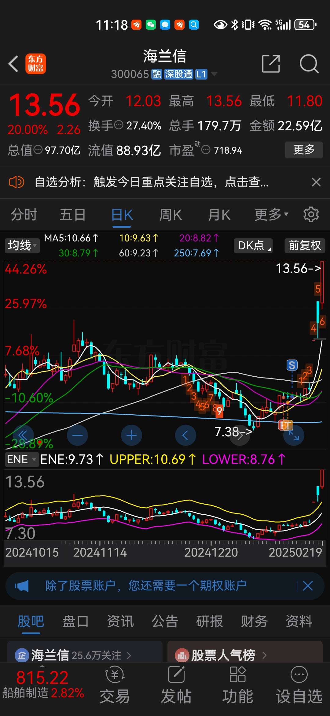Screen dimensions: 330x716
Task: Switch to 周K tab
Action: pyautogui.click(x=170, y=214)
